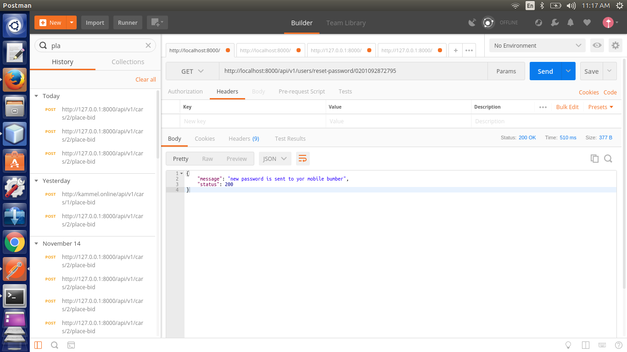Open the Cookies link near Code

tap(588, 92)
